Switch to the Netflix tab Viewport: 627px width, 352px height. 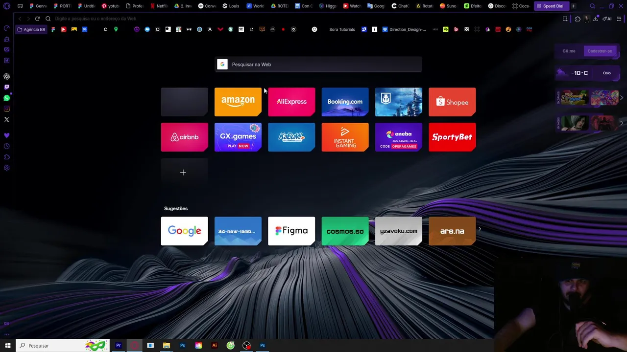point(159,6)
